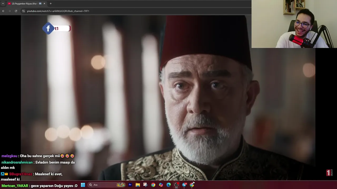Launch Adobe Premiere Pro from taskbar
The image size is (337, 189).
(x=130, y=185)
